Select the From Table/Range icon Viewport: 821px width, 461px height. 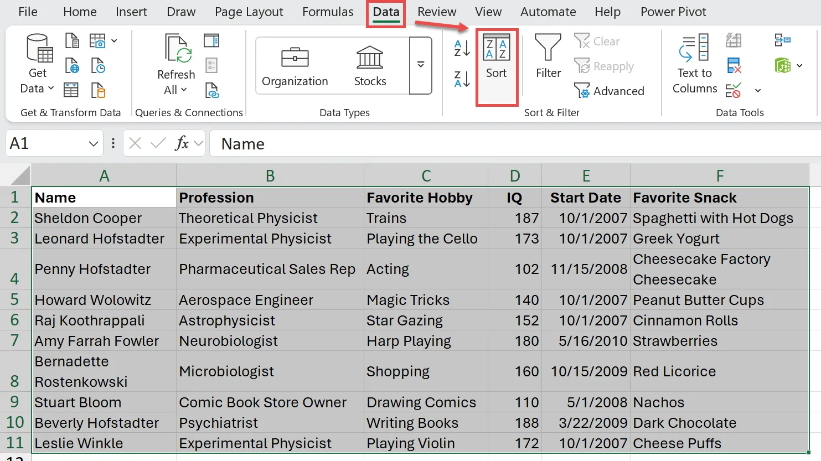[71, 89]
